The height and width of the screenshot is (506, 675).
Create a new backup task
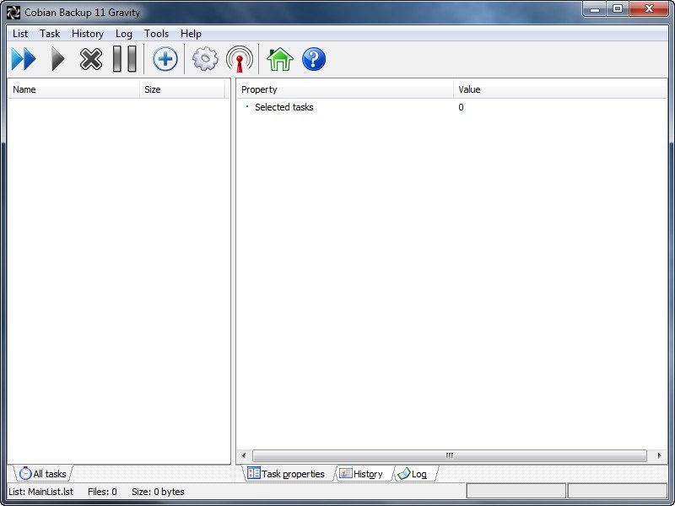pyautogui.click(x=165, y=59)
